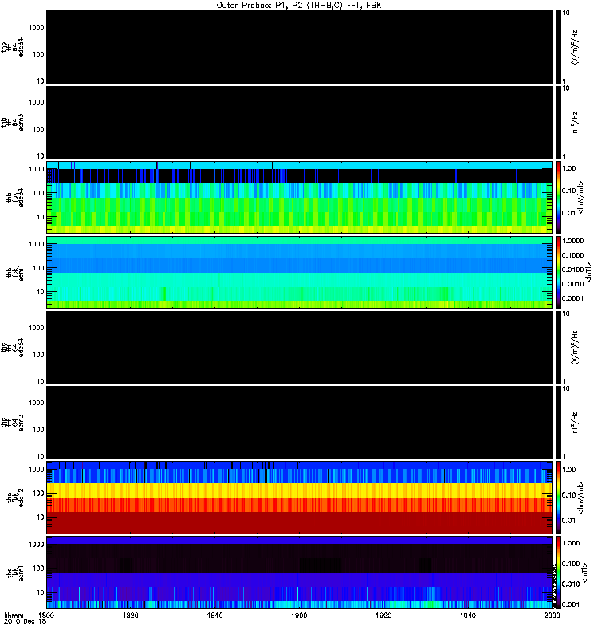598x638 pixels.
Task: Select the 'thc fff 64 scm3' panel label
Action: [12, 423]
